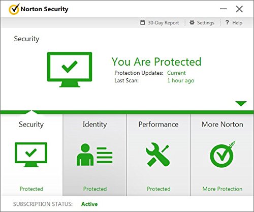Open Settings from the toolbar
Viewport: 254px width, 212px height.
coord(202,22)
